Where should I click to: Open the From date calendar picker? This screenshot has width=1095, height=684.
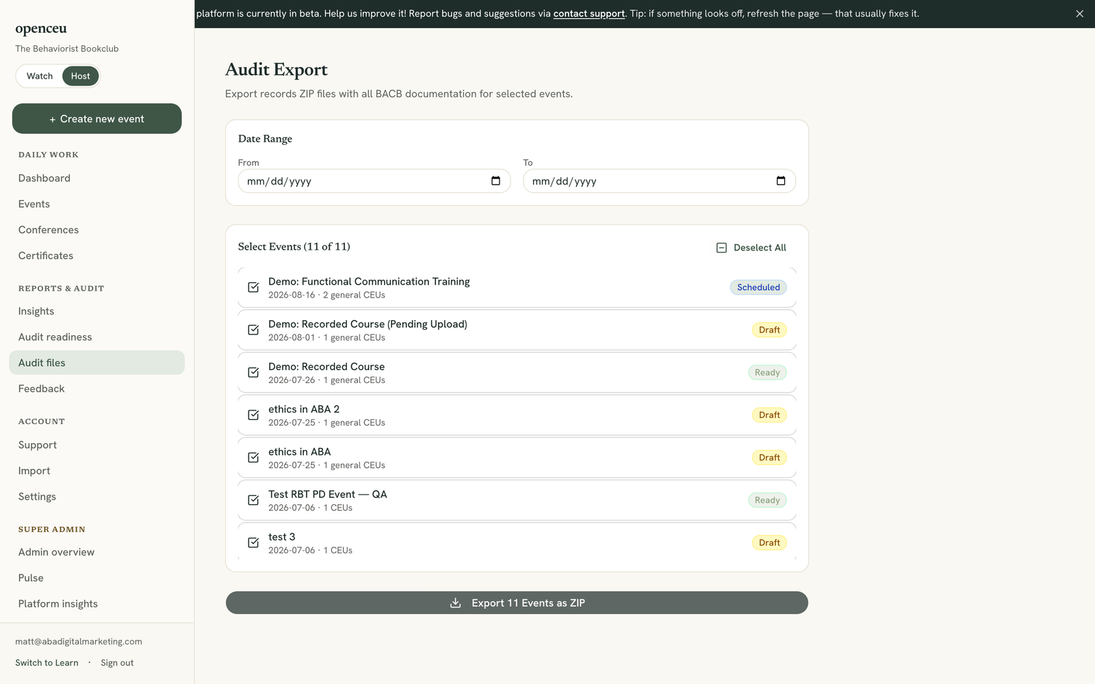[x=495, y=181]
